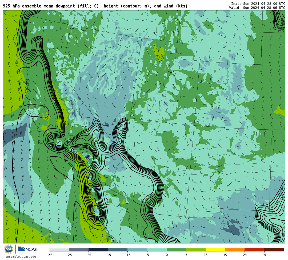Click the colorbar tick label -5
The image size is (288, 260).
(x=147, y=255)
